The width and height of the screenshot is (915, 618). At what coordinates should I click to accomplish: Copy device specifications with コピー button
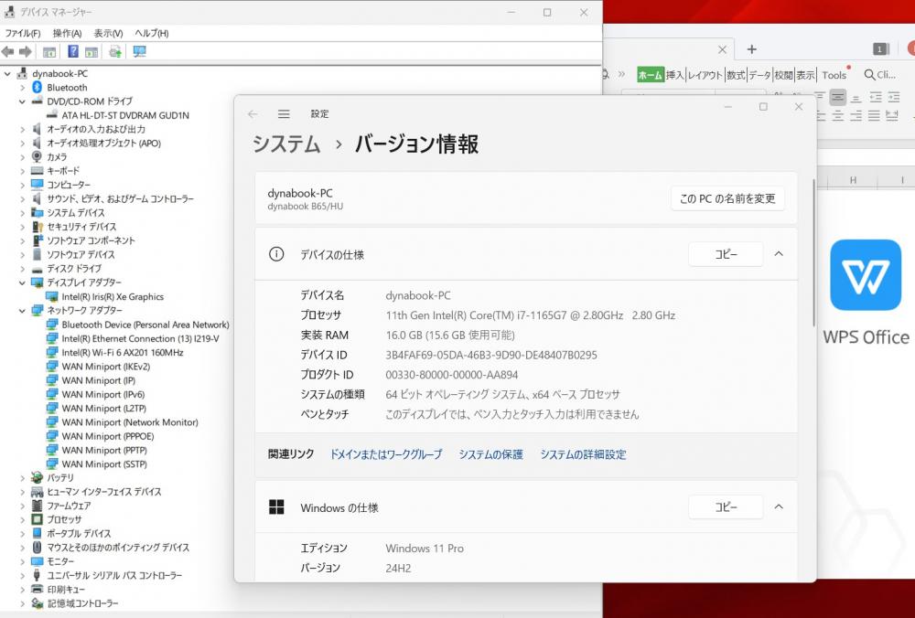pyautogui.click(x=725, y=254)
